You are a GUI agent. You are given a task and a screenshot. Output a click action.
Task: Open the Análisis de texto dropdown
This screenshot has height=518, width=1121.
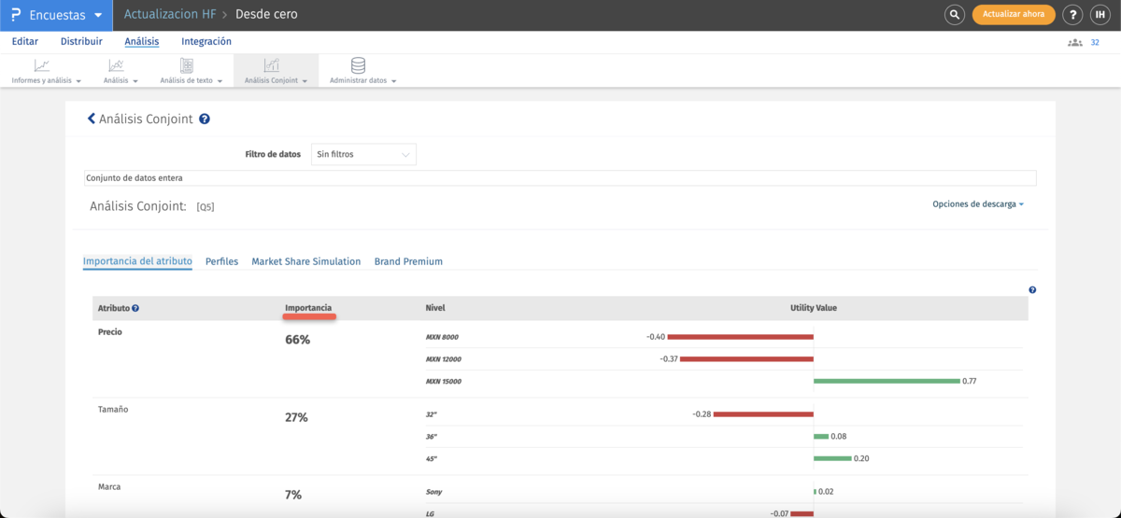191,71
